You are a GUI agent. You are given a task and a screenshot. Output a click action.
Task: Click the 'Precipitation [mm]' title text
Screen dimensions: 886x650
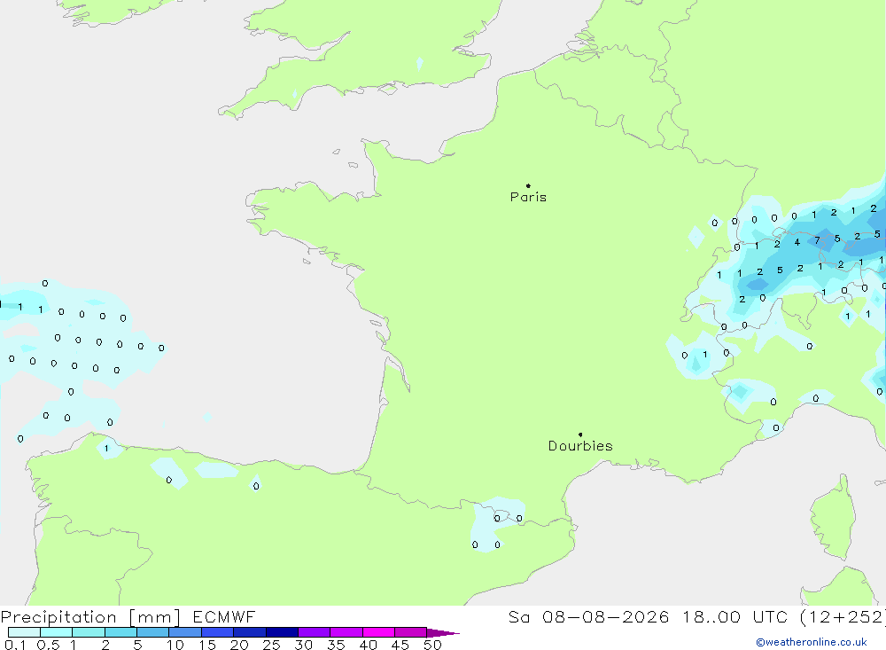(x=90, y=617)
